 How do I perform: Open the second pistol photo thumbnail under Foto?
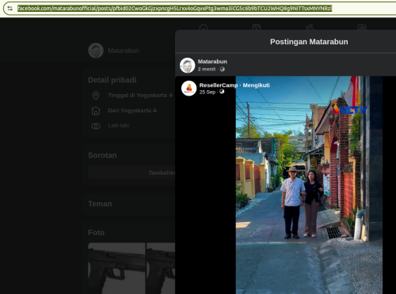(161, 268)
